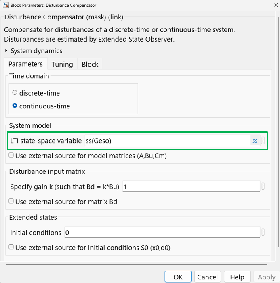Image resolution: width=280 pixels, height=283 pixels.
Task: Open the options menu beside Initial conditions
Action: point(263,232)
